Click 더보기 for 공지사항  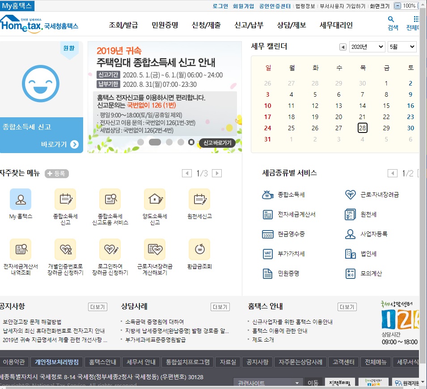click(x=97, y=307)
